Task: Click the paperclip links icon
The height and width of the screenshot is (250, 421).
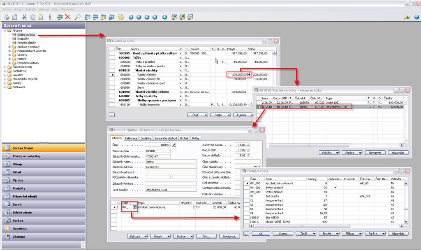Action: click(x=50, y=17)
